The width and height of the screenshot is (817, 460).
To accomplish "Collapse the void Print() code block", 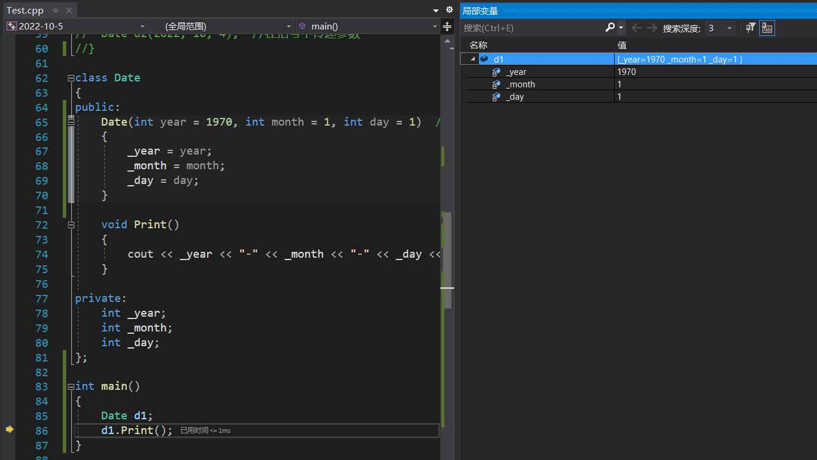I will point(71,225).
